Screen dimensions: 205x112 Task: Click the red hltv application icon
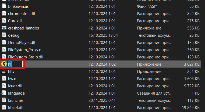(4, 71)
